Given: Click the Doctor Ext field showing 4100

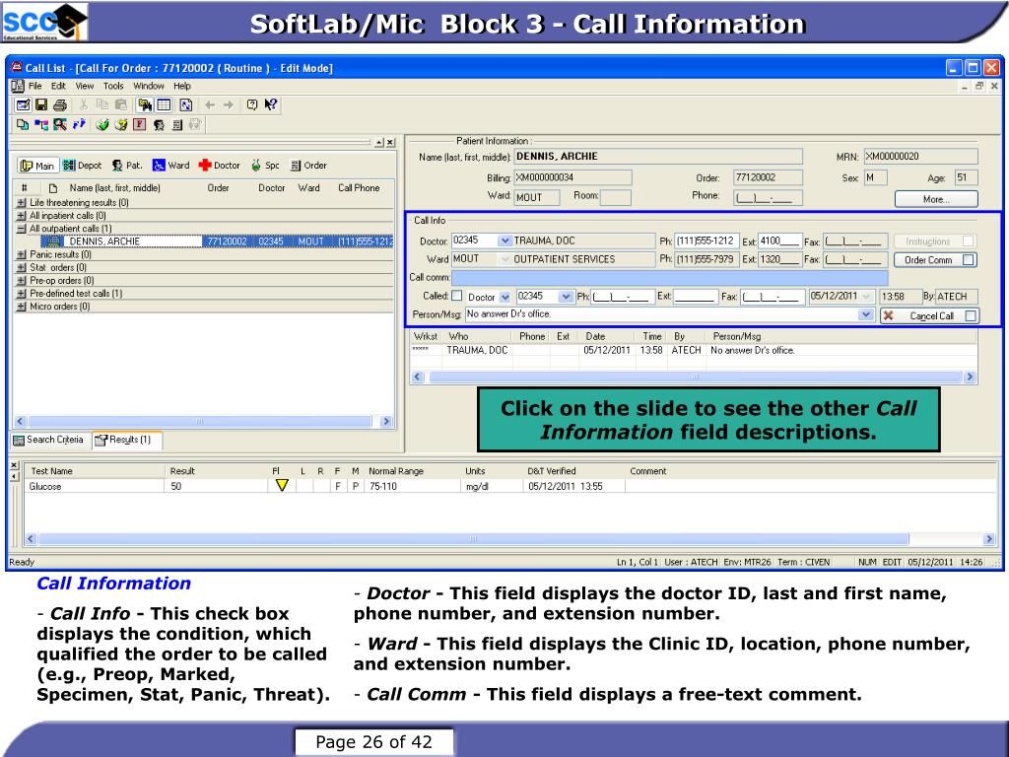Looking at the screenshot, I should (x=780, y=241).
